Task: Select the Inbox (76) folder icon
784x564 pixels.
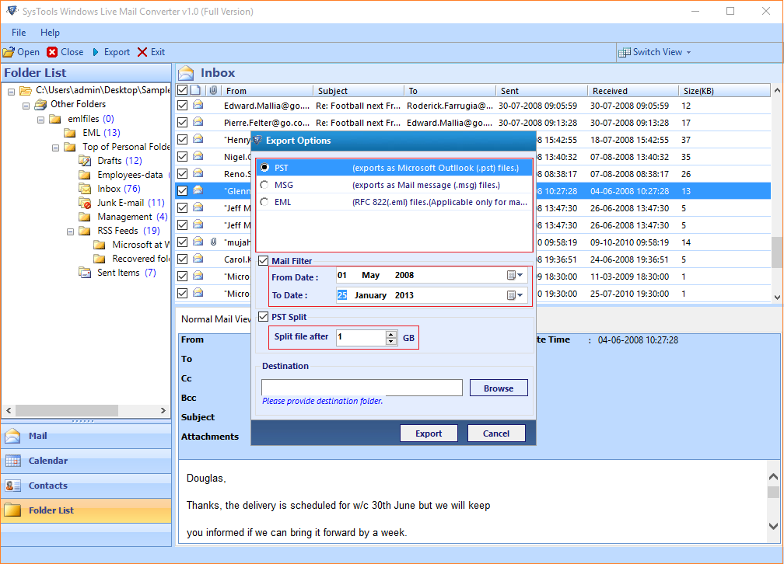Action: [x=85, y=189]
